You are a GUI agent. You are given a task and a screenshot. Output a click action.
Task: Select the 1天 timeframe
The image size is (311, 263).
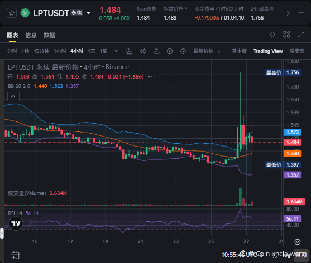(x=92, y=51)
